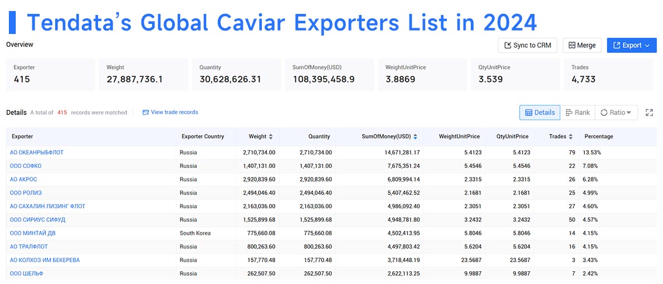This screenshot has width=663, height=284.
Task: Open exporter АО ОКЕАНРЫБФЛОТ link
Action: pyautogui.click(x=37, y=152)
